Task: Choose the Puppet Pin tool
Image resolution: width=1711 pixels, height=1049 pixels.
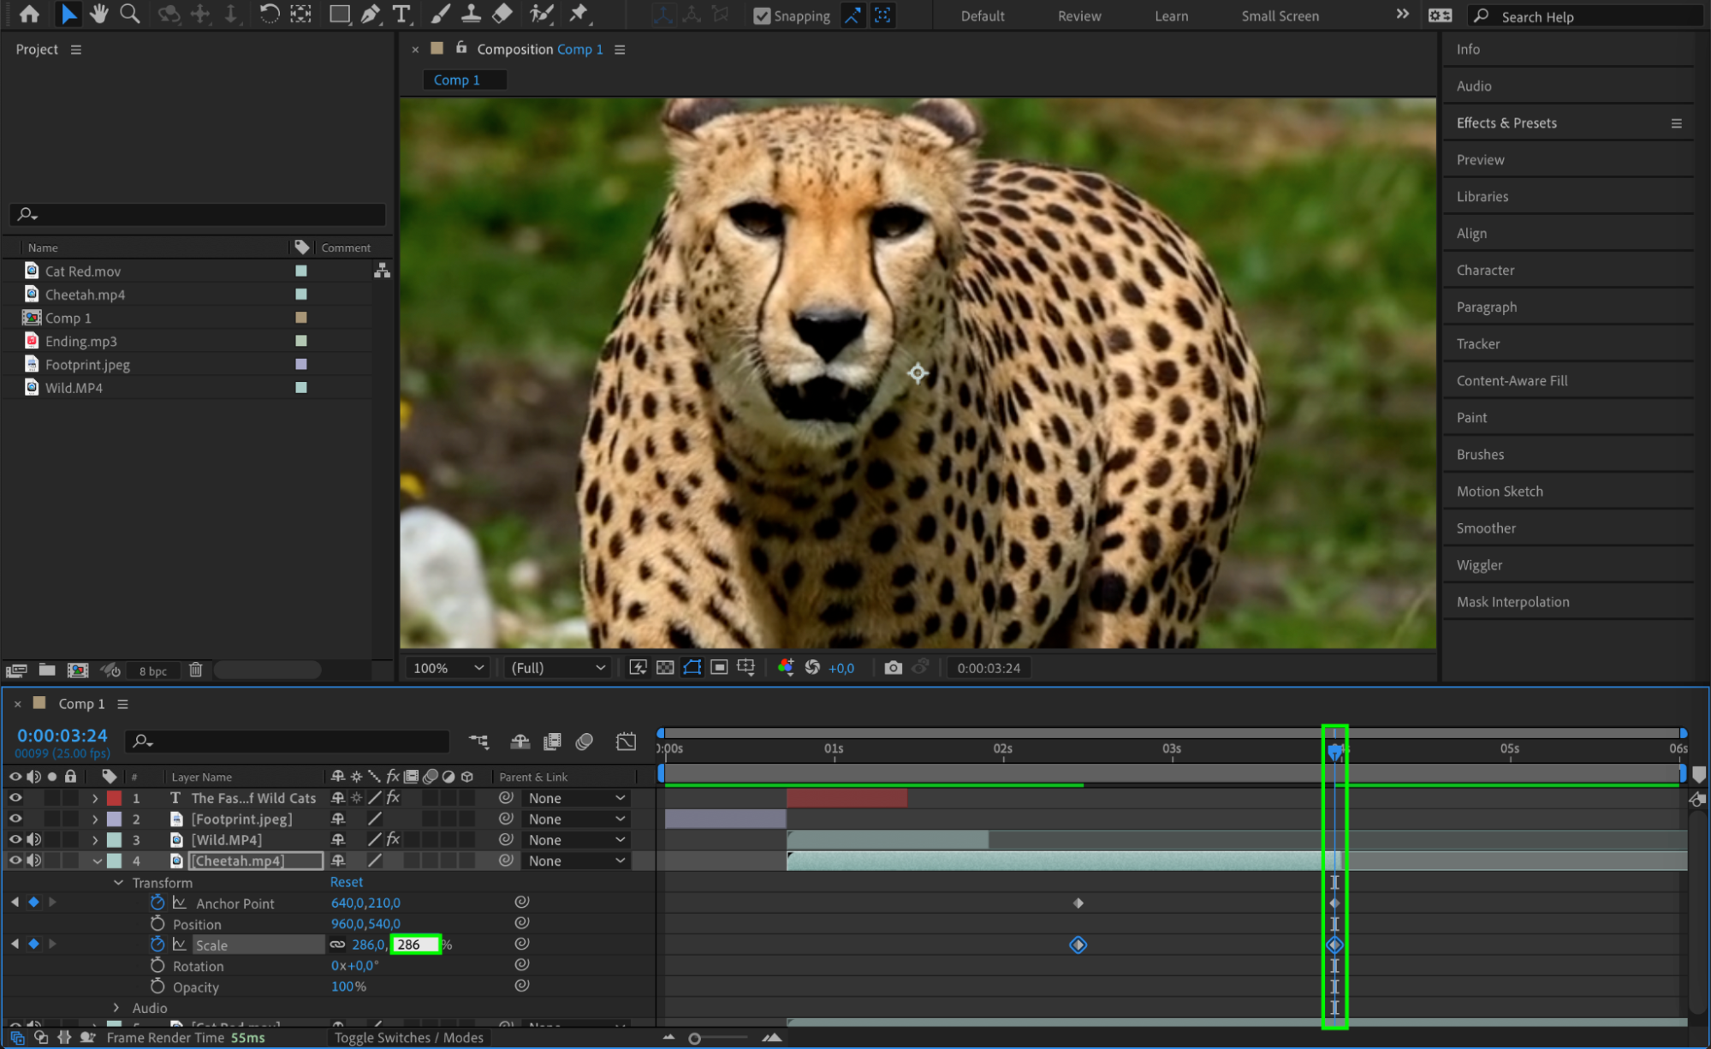Action: [579, 14]
